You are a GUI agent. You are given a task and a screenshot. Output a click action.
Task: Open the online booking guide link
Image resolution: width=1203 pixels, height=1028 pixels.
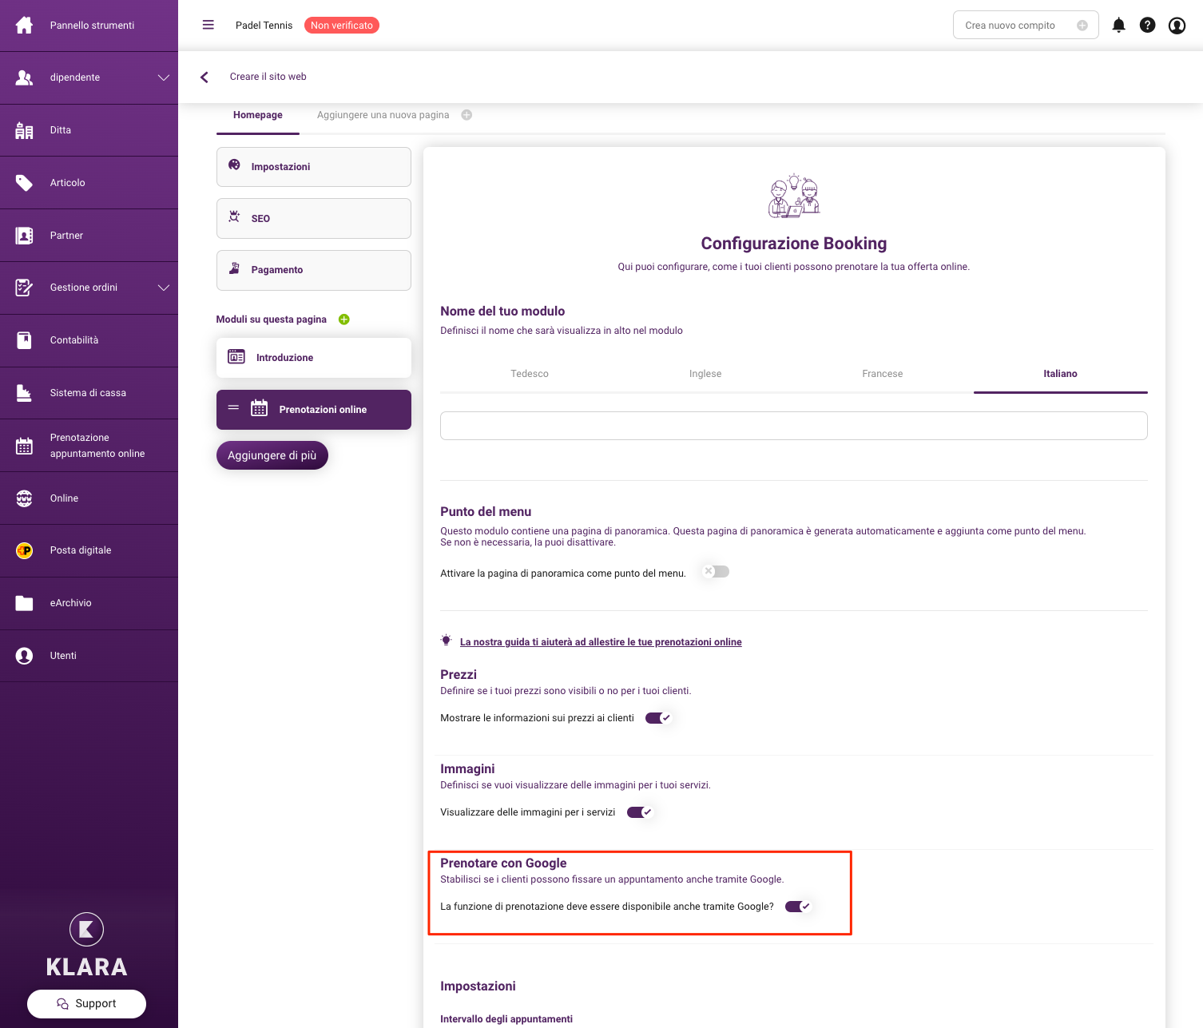601,642
